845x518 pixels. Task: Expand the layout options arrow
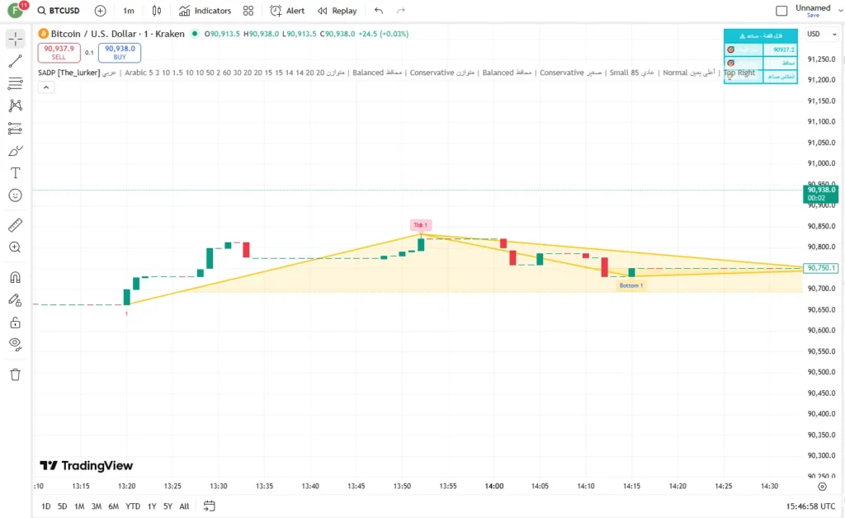pos(839,11)
